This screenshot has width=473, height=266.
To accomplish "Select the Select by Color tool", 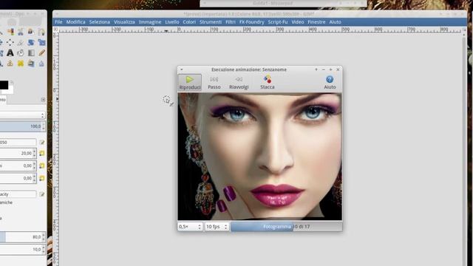I will click(10, 32).
